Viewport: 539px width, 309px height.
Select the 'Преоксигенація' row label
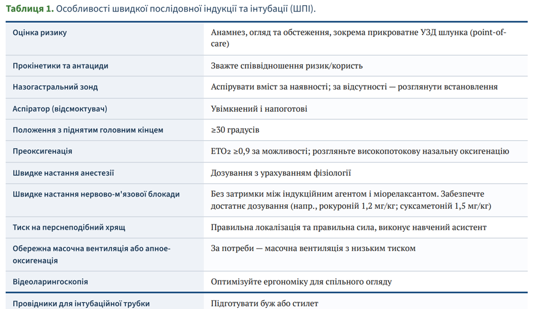[42, 151]
